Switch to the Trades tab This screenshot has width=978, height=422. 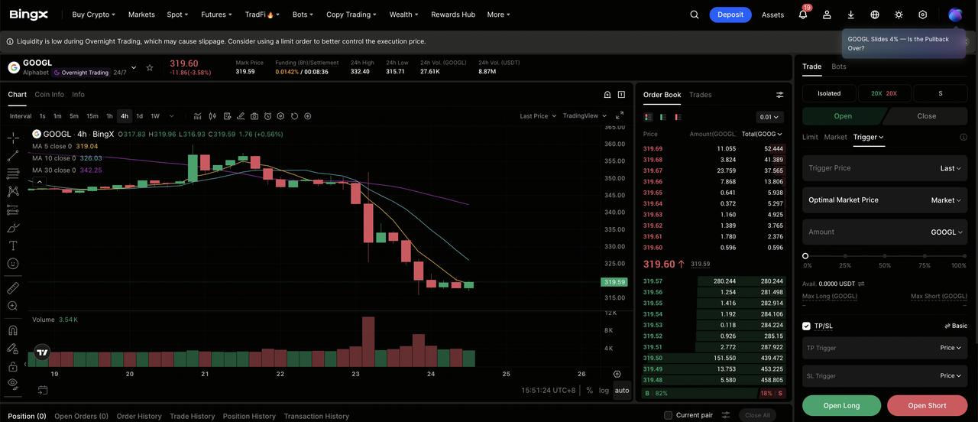[700, 95]
